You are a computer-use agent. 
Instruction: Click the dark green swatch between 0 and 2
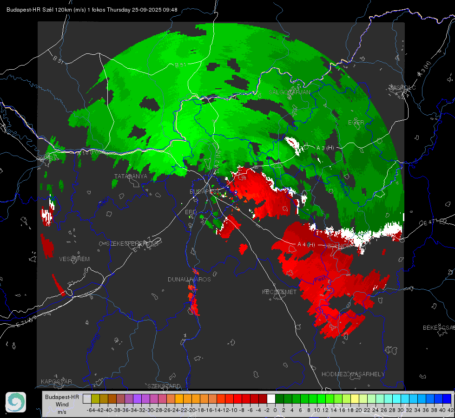[279, 398]
